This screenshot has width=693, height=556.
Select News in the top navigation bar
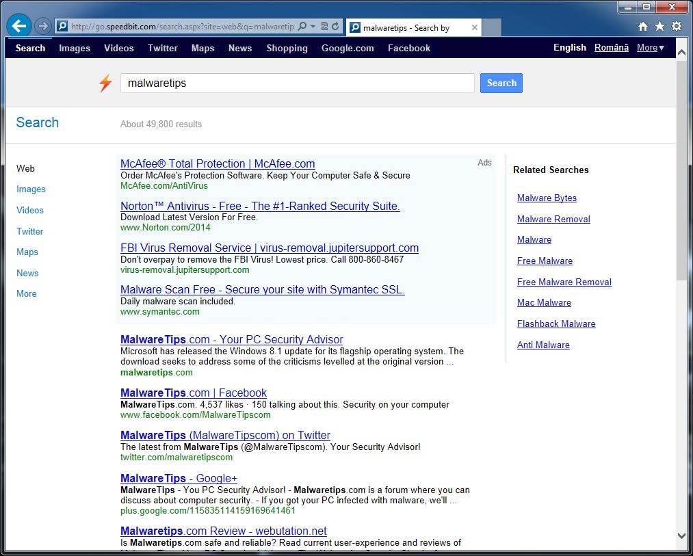point(240,48)
